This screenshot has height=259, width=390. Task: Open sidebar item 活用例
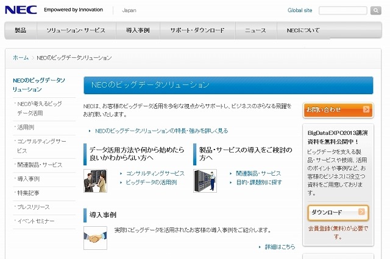[26, 127]
